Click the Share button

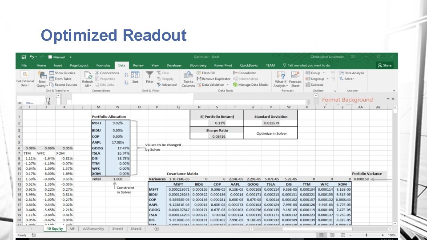(384, 65)
